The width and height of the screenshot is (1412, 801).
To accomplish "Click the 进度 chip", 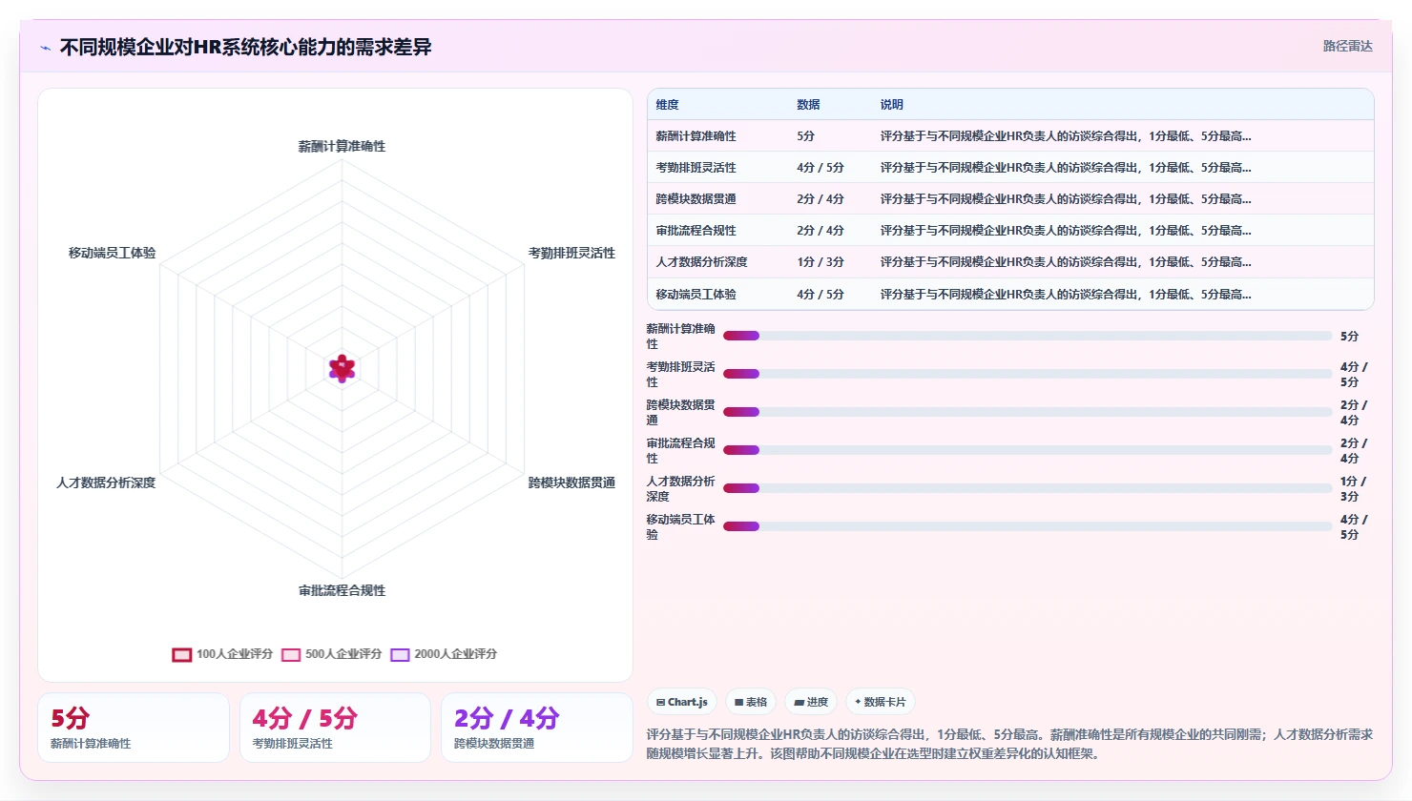I will pyautogui.click(x=811, y=702).
